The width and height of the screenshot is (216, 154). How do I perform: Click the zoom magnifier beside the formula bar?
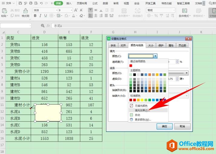tap(43, 26)
